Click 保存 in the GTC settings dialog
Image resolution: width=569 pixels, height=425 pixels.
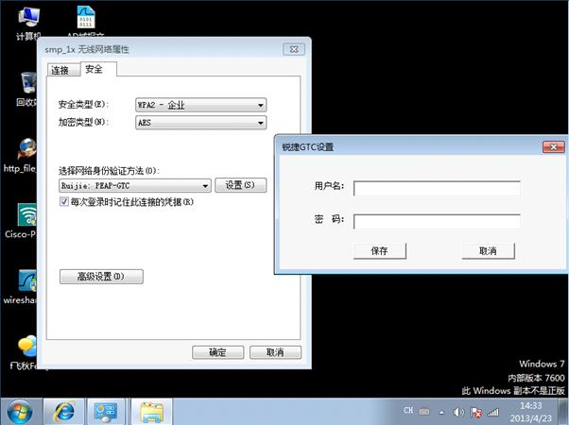pyautogui.click(x=380, y=251)
